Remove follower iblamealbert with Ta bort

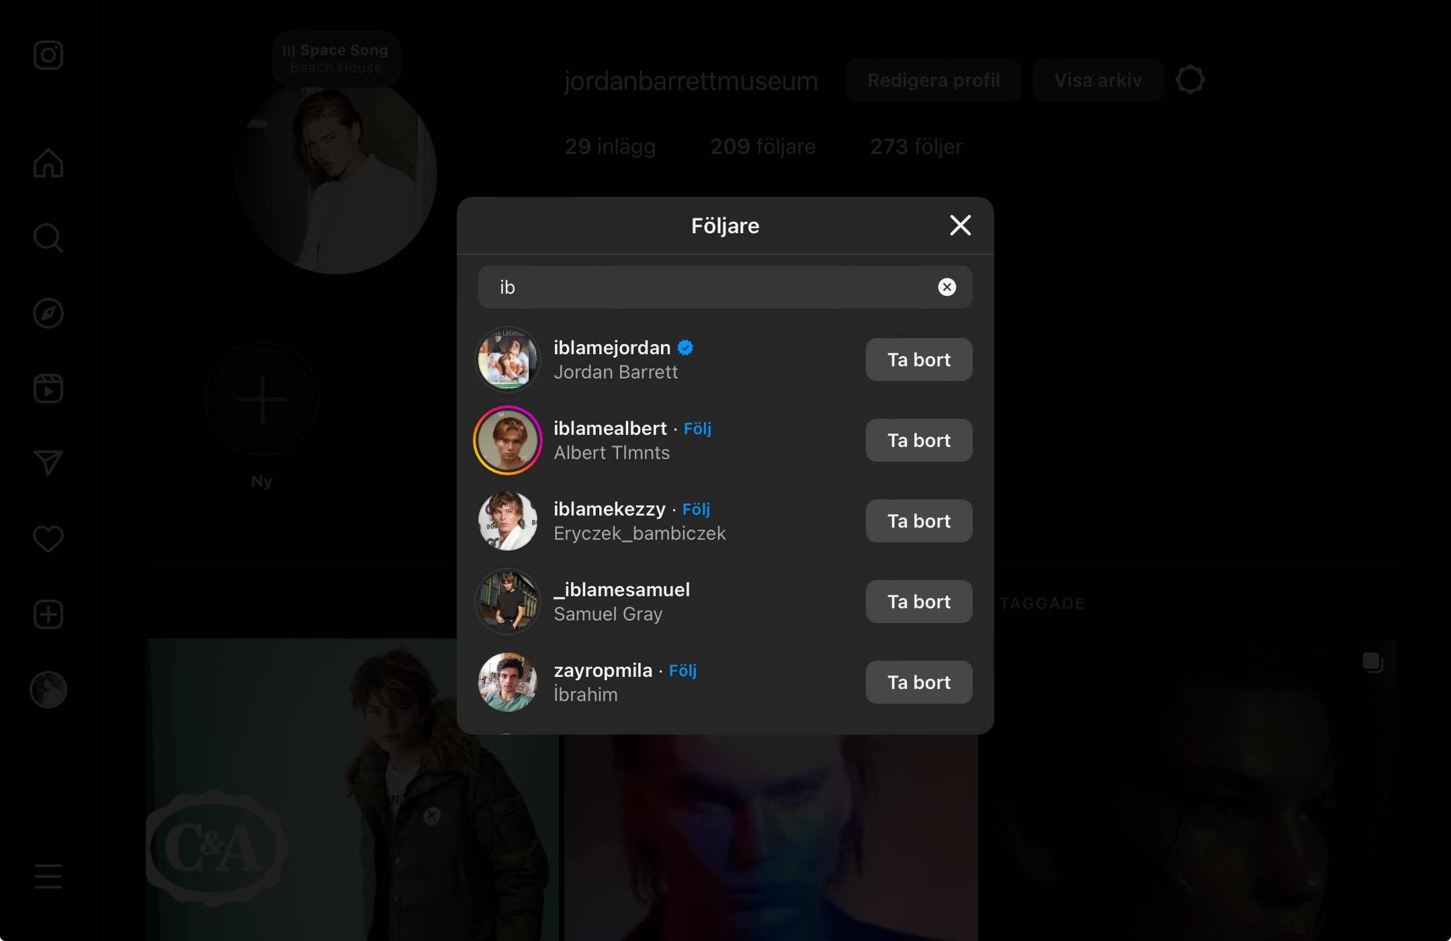click(x=918, y=441)
